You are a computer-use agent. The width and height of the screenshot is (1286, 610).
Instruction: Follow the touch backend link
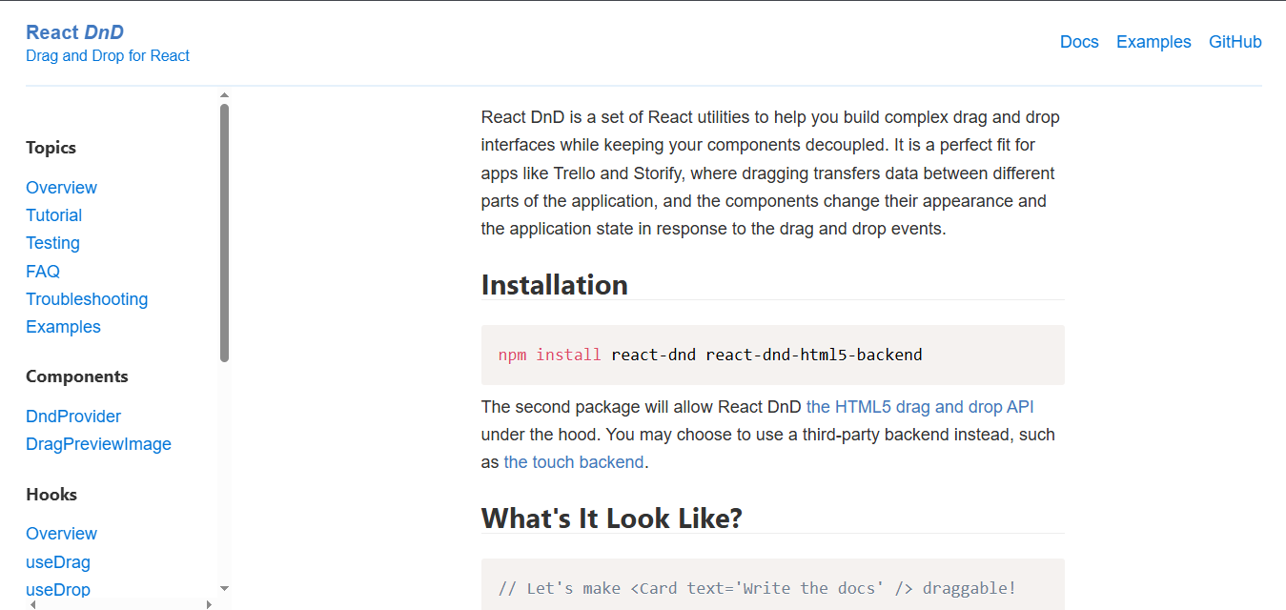point(574,462)
